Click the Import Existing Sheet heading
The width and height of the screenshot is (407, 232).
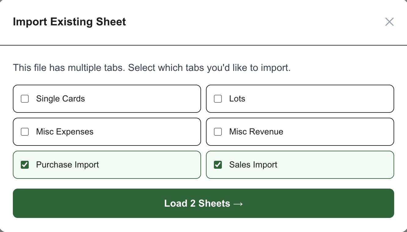tap(69, 22)
